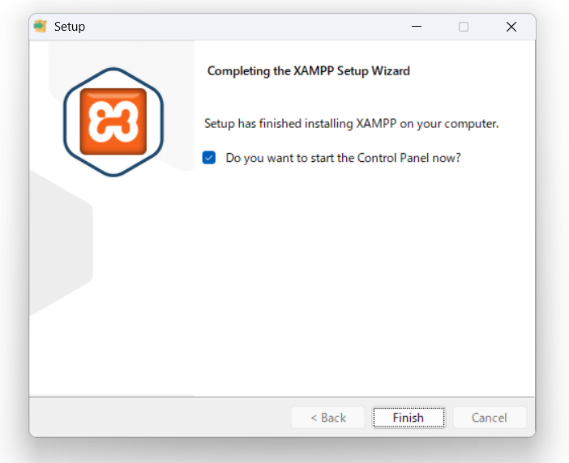Click the grayed-out maximize button
Screen dimensions: 569x463
pos(464,27)
